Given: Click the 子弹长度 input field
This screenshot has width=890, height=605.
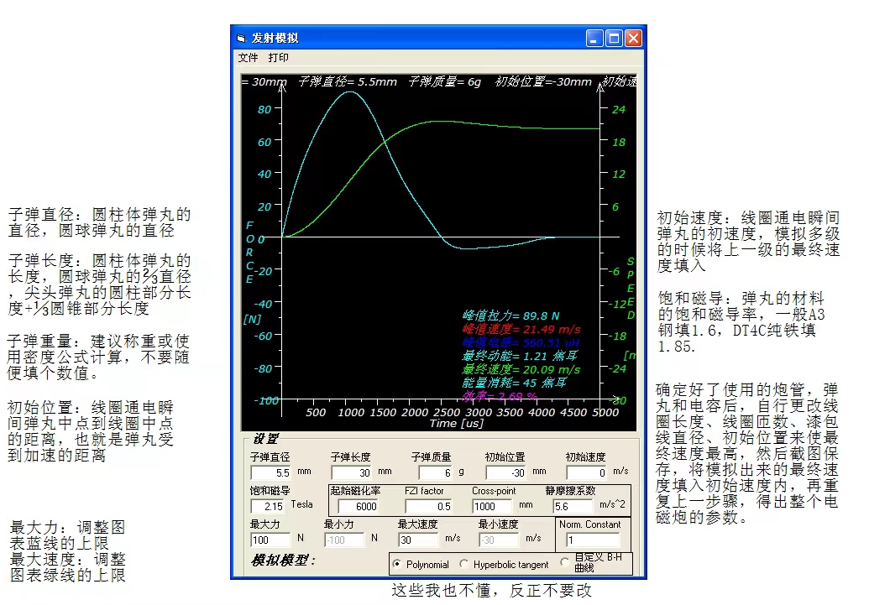Looking at the screenshot, I should 351,472.
